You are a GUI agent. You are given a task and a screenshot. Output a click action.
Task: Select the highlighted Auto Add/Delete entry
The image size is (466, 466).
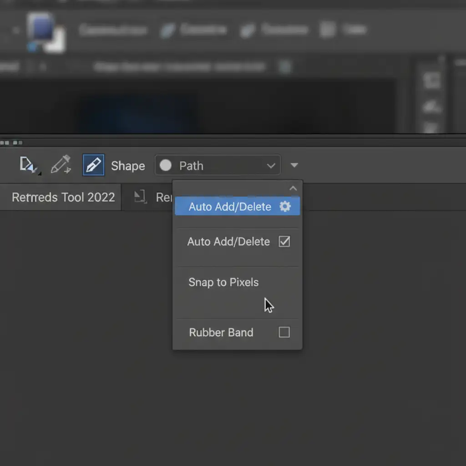pos(230,207)
